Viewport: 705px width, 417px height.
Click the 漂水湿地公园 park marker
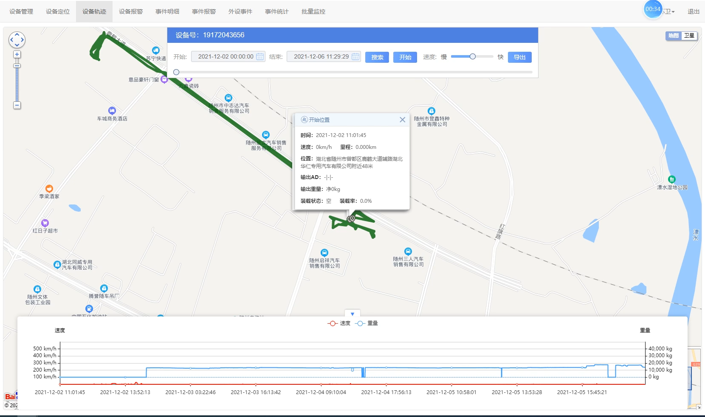(x=671, y=179)
